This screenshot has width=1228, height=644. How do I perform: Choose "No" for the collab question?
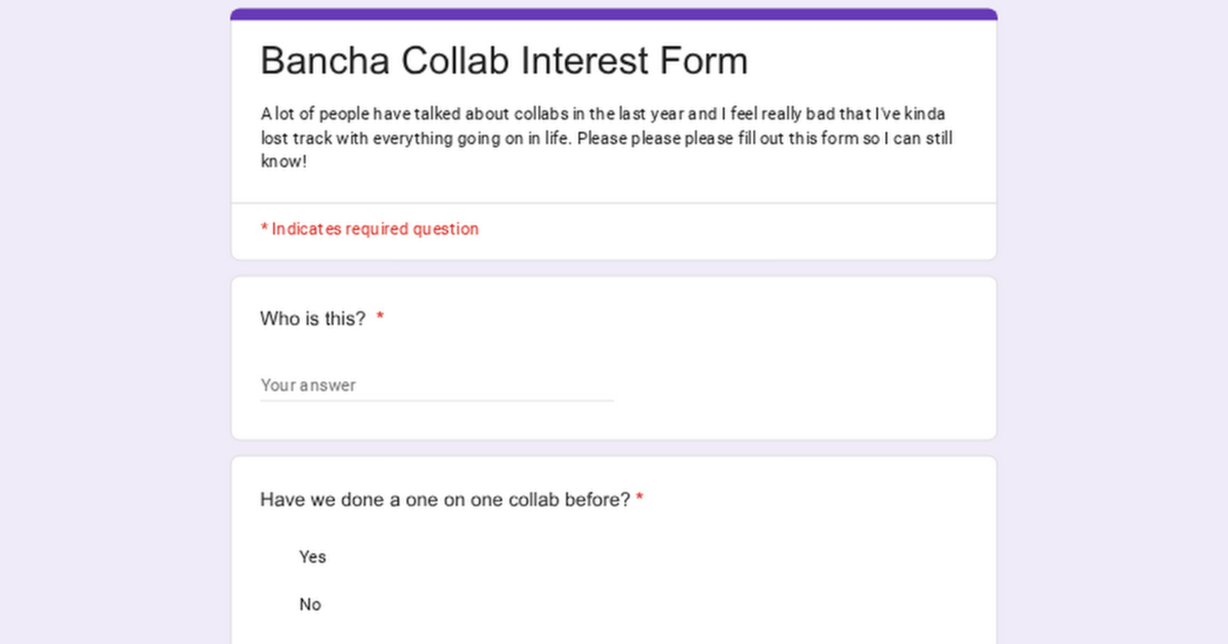click(x=310, y=605)
